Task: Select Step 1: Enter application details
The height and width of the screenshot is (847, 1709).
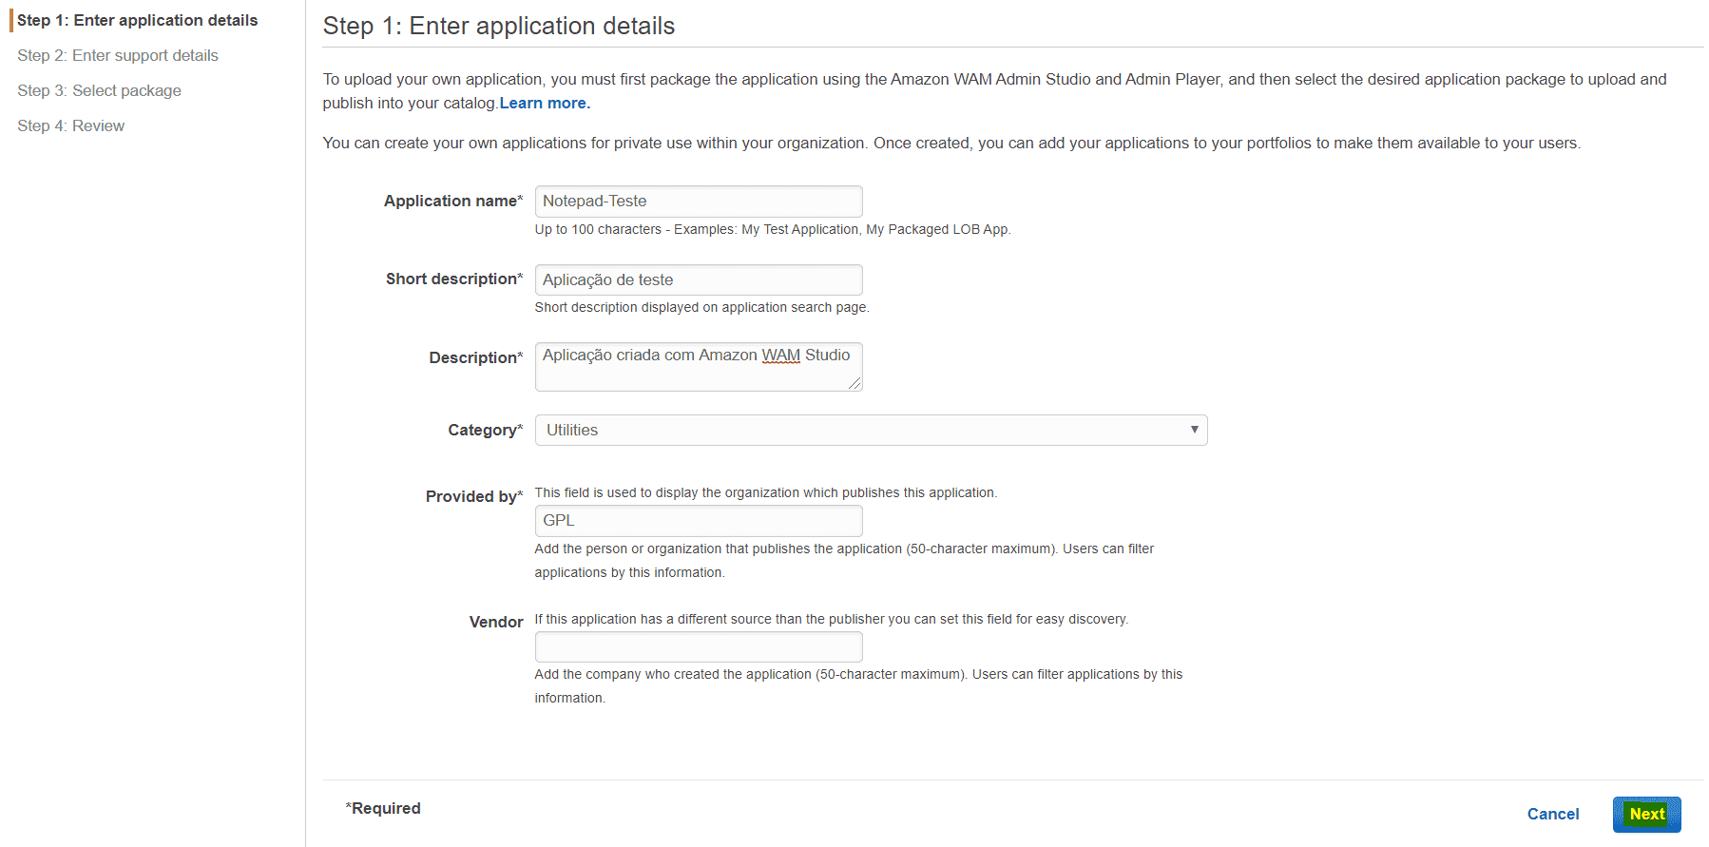Action: point(137,20)
